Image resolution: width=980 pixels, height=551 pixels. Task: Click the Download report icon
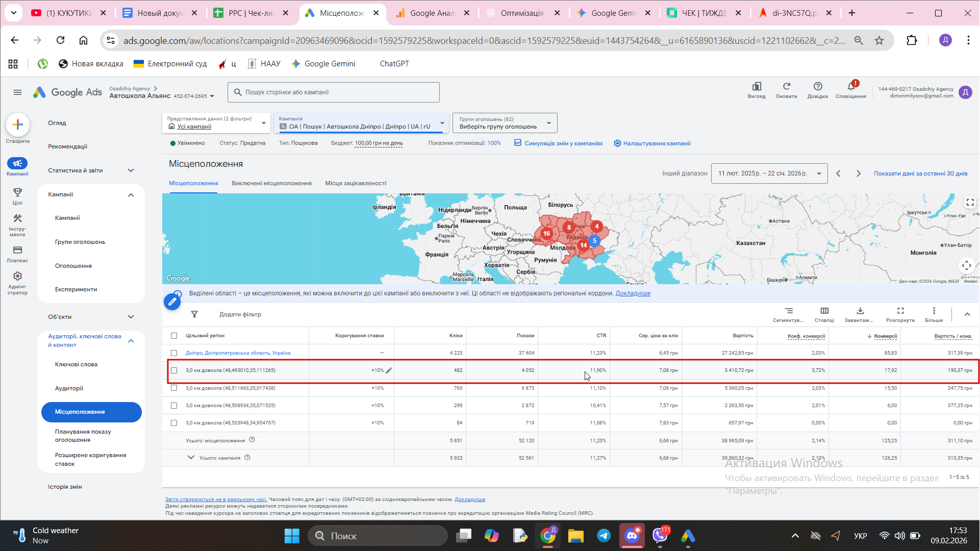click(860, 311)
